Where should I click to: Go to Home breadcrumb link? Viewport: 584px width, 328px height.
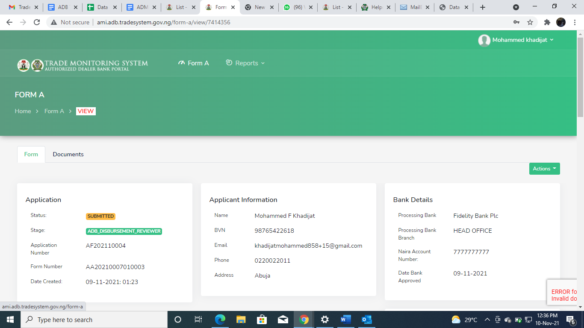click(x=23, y=111)
